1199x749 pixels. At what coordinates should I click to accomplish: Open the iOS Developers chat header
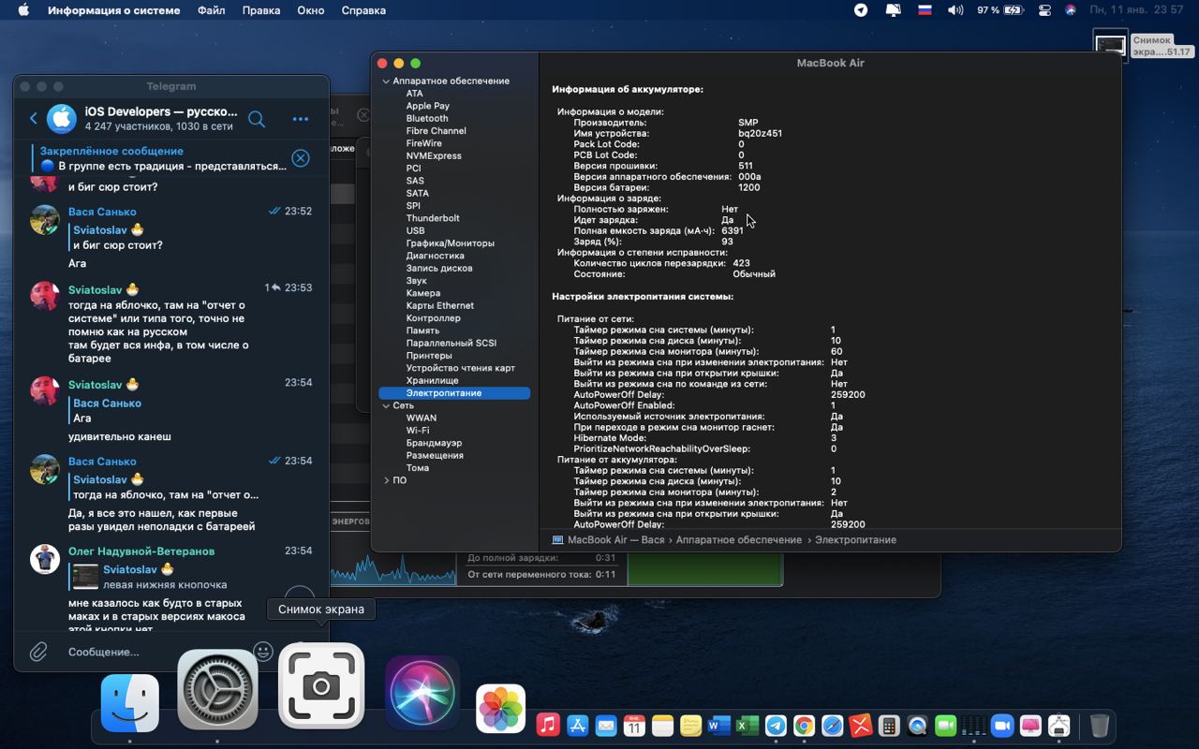161,118
